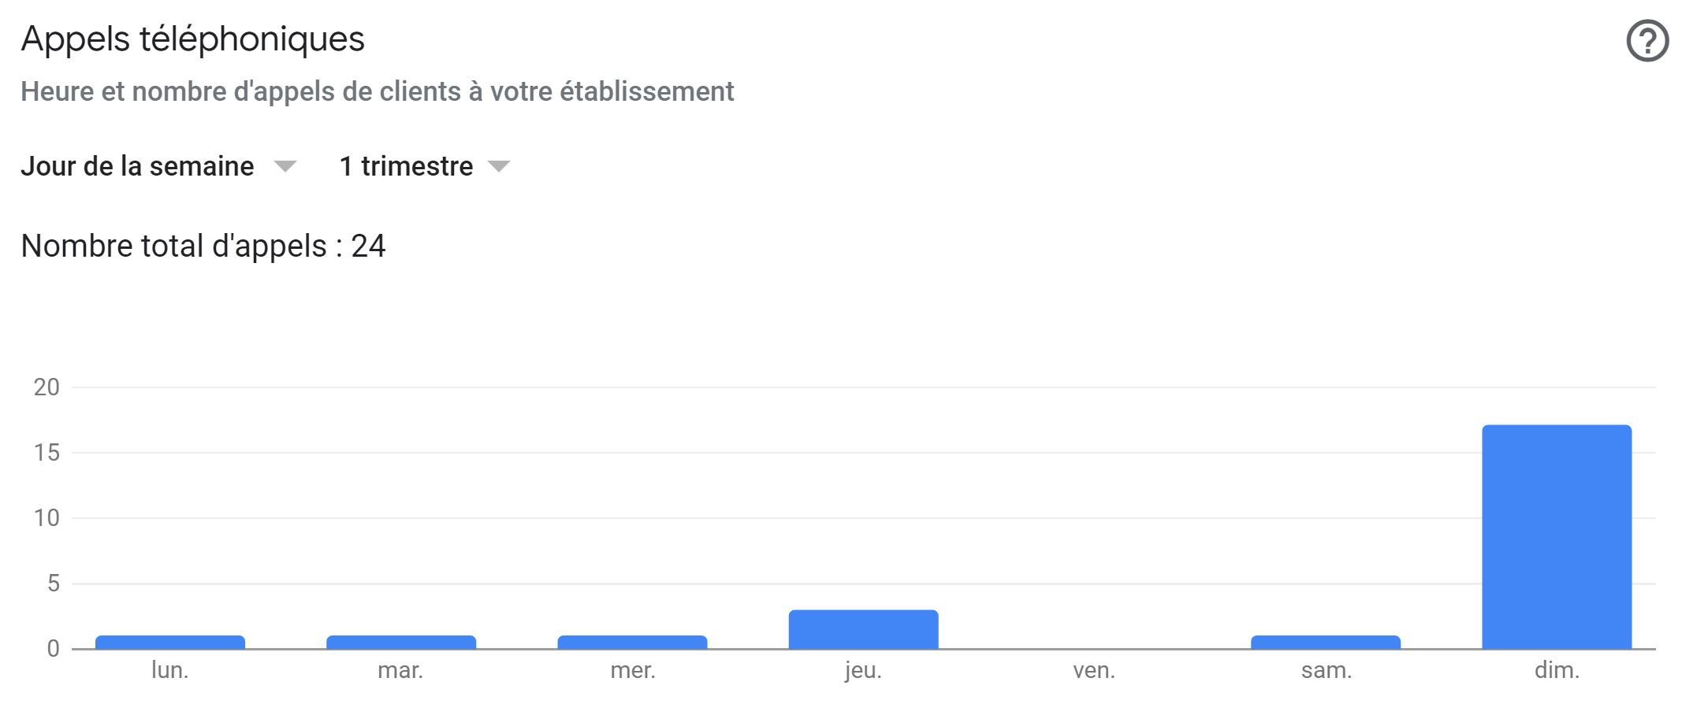Click the Appels téléphoniques title
The height and width of the screenshot is (715, 1708).
coord(192,39)
